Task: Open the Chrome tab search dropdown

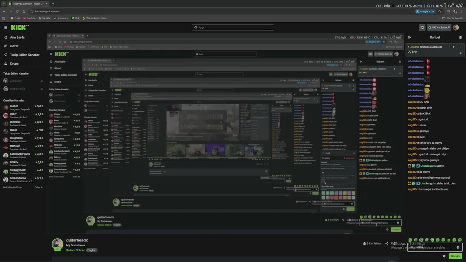Action: [4, 4]
